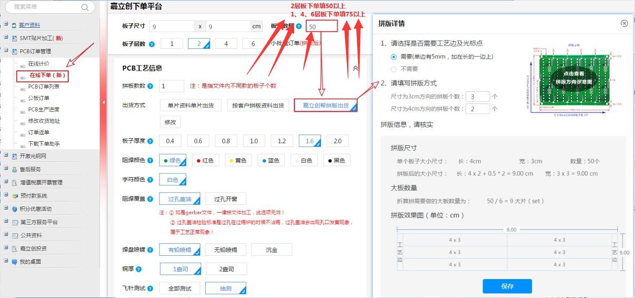The height and width of the screenshot is (298, 635).
Task: Select board thickness 1.2
Action: [x=282, y=141]
